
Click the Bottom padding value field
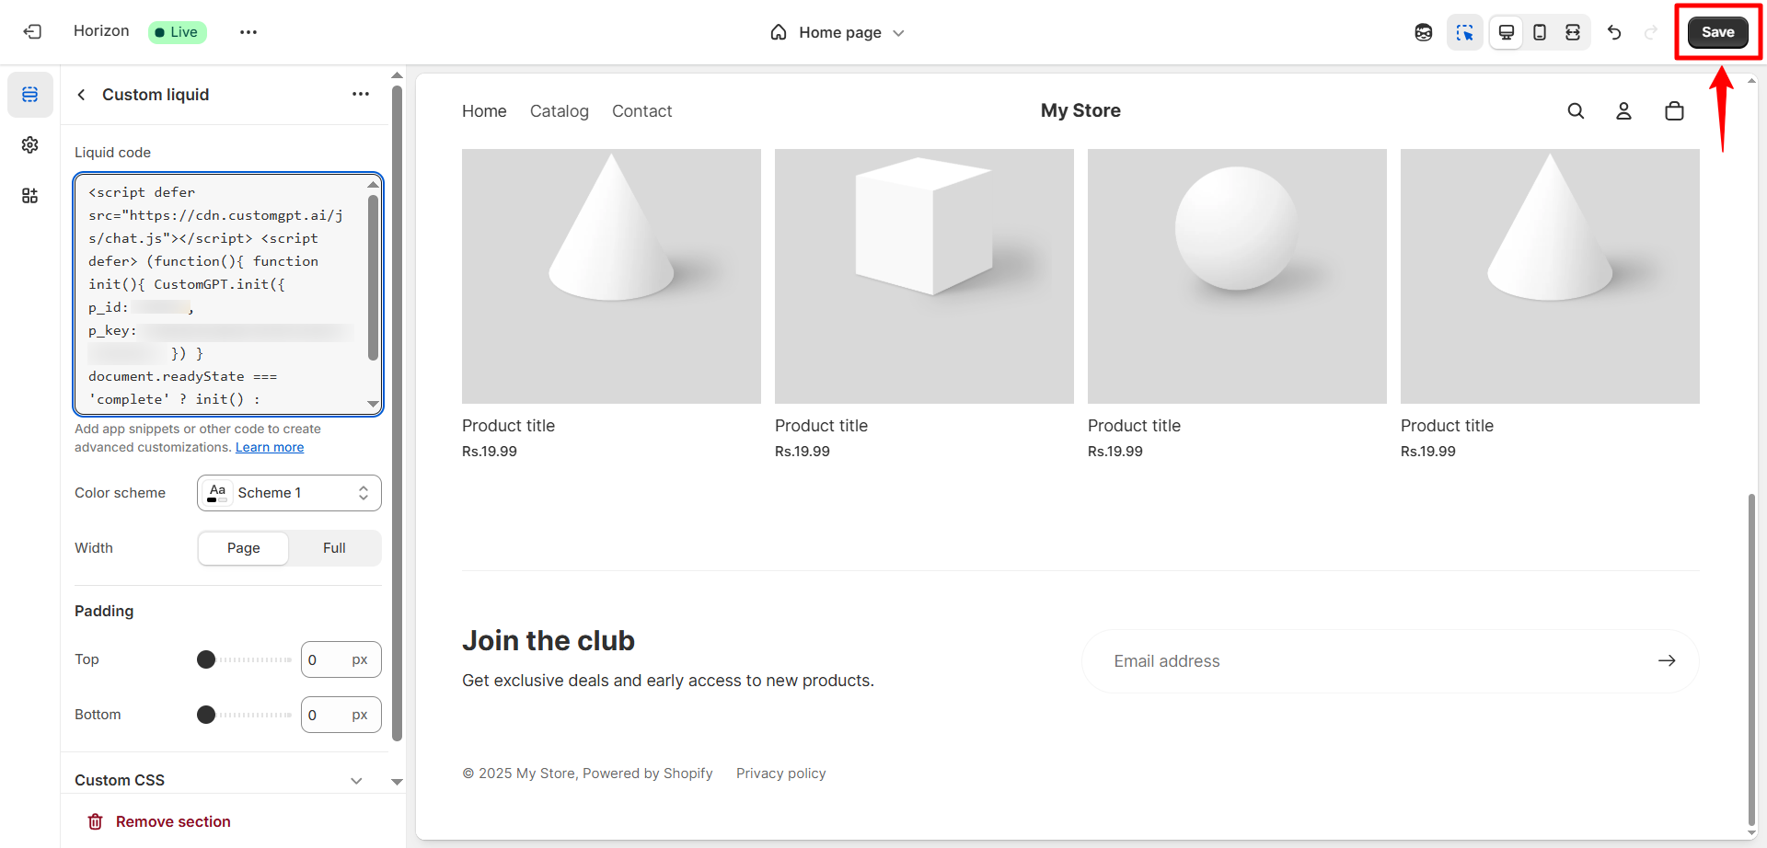[341, 715]
